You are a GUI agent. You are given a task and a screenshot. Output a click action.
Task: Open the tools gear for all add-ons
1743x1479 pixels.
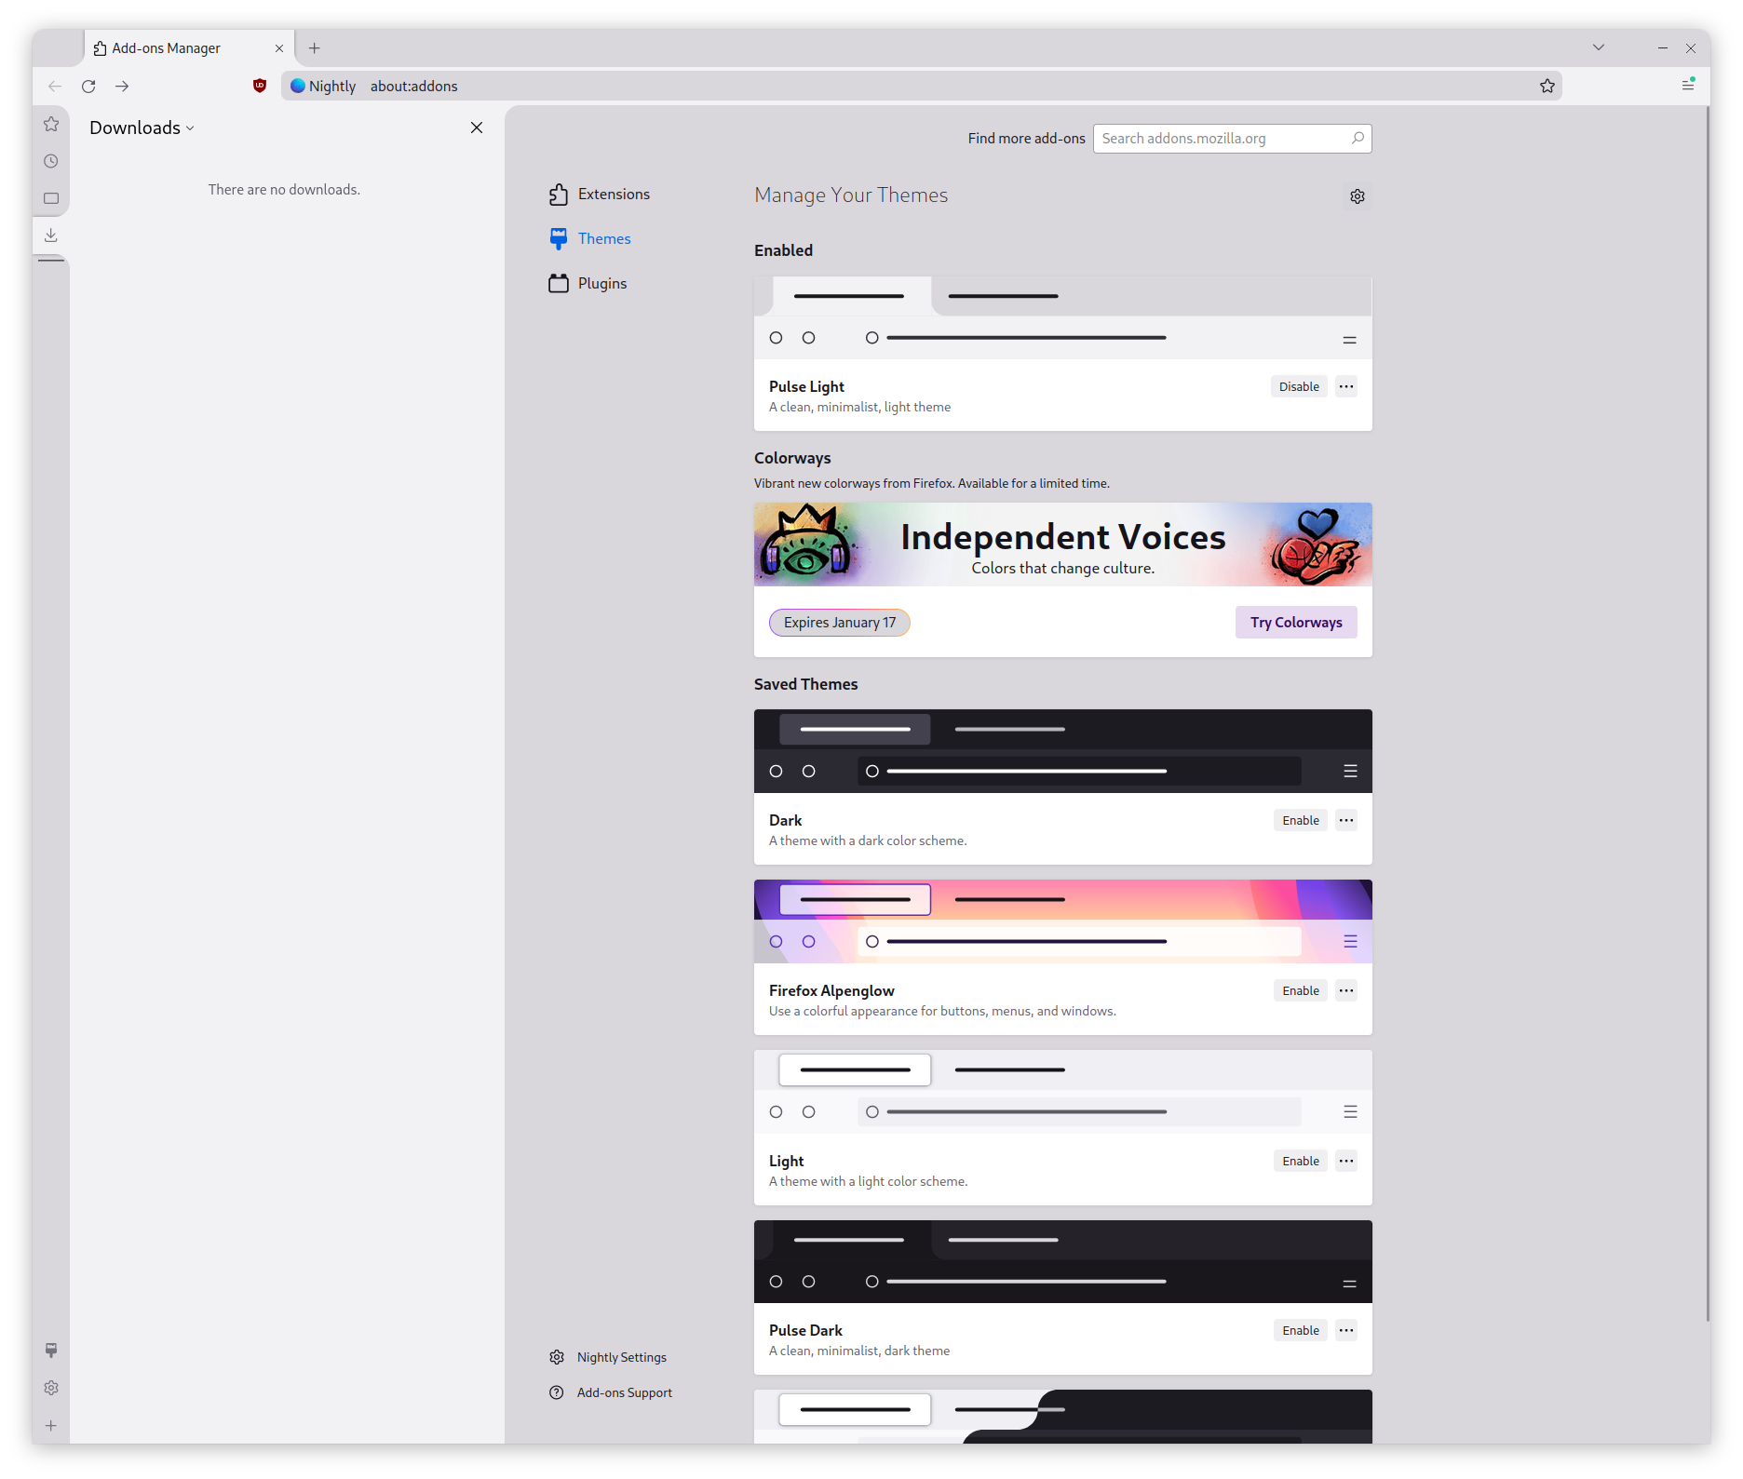1358,196
